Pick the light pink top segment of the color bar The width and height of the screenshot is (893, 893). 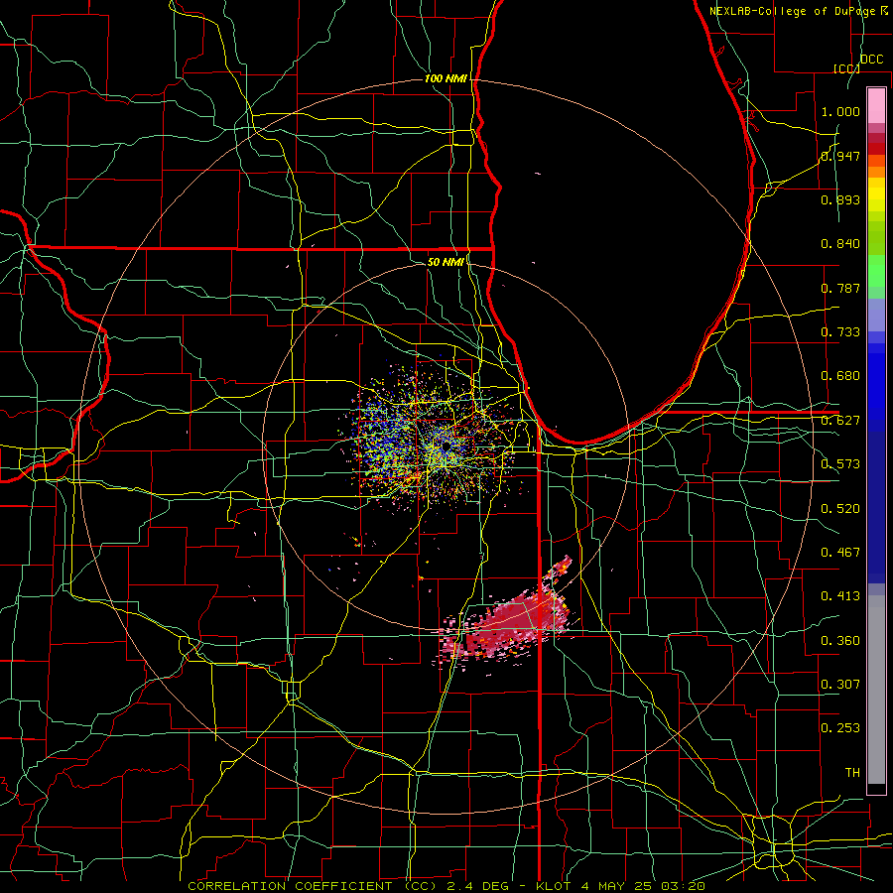point(876,106)
